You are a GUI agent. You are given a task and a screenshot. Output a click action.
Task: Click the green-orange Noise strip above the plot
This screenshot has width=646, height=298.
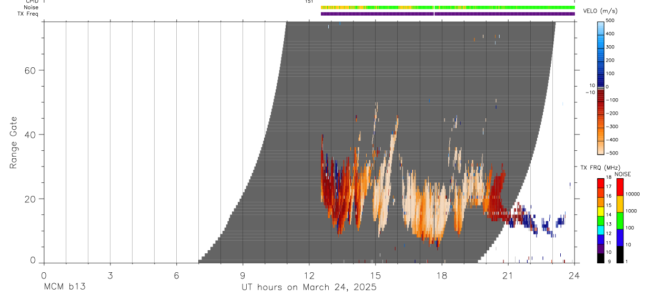tap(448, 7)
